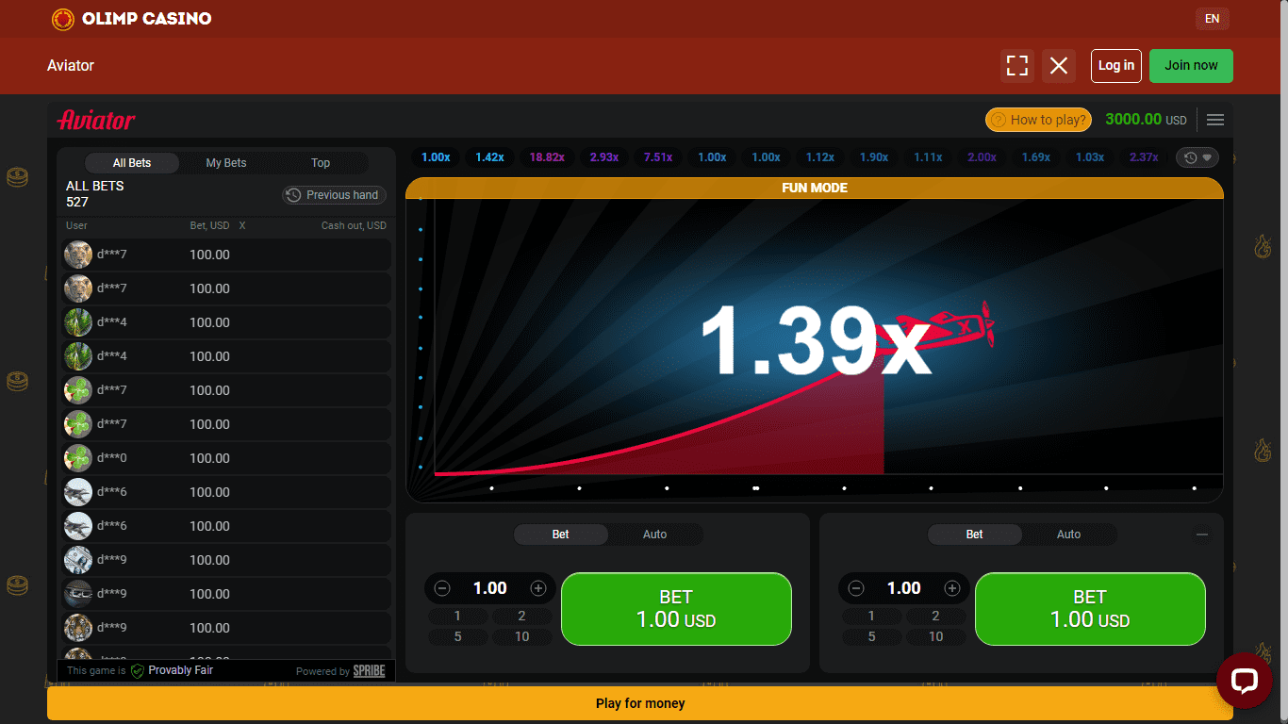Select quick bet 1 in the left panel
Image resolution: width=1288 pixels, height=724 pixels.
(x=457, y=617)
